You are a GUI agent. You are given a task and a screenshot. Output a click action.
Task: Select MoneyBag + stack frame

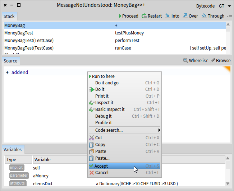click(x=115, y=25)
